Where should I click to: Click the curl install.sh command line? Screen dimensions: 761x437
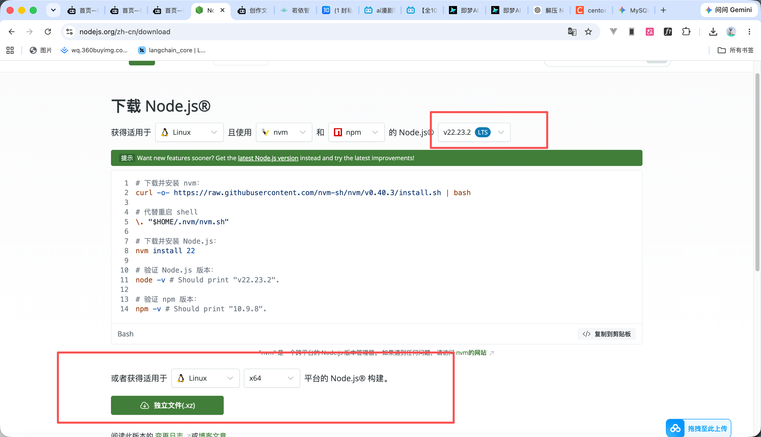303,193
